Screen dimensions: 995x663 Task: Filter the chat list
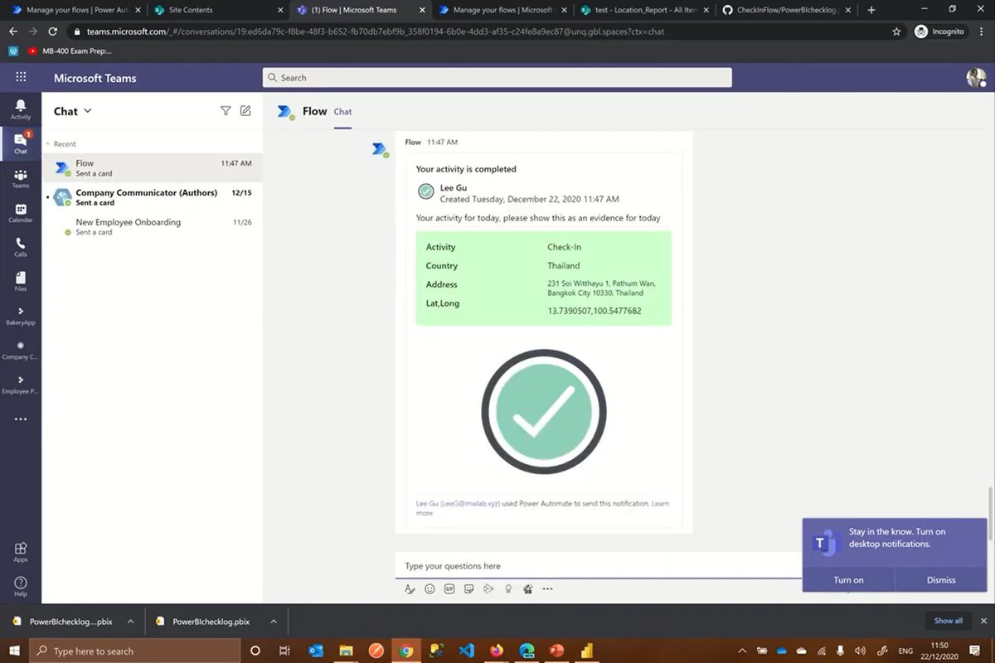coord(226,111)
